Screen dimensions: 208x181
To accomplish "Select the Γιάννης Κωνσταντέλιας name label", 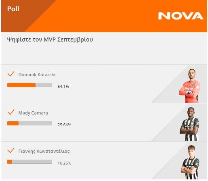I will (44, 151).
